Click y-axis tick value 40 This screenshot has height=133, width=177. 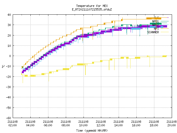click(9, 15)
